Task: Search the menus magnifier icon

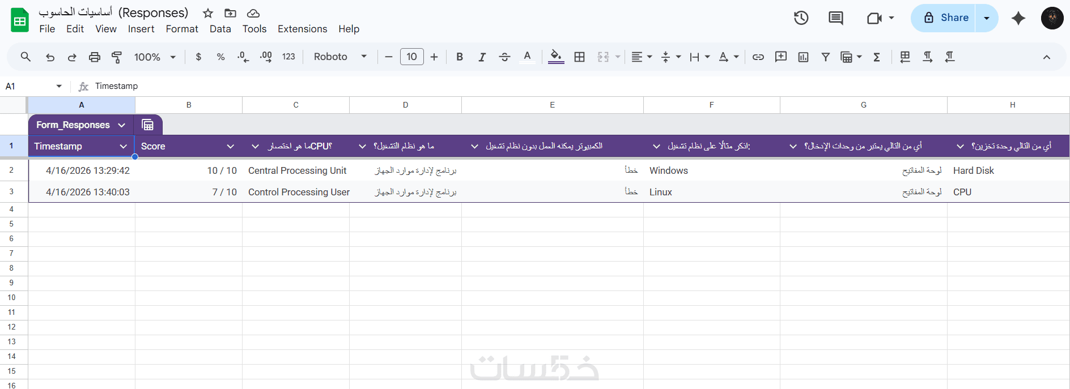Action: coord(26,57)
